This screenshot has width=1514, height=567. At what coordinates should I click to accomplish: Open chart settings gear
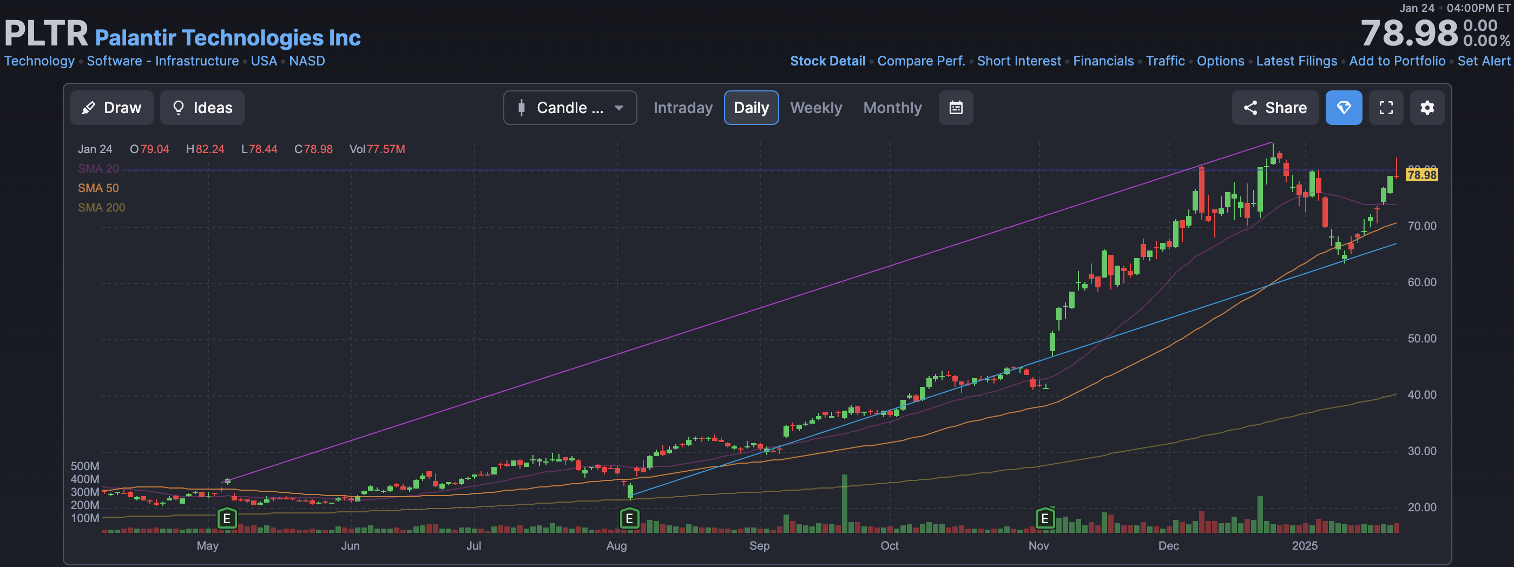(1427, 108)
